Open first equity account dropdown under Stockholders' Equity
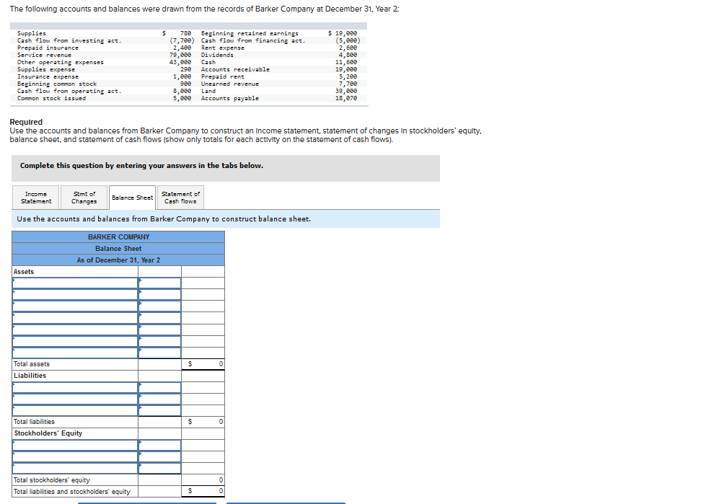Image resolution: width=722 pixels, height=504 pixels. [x=75, y=445]
